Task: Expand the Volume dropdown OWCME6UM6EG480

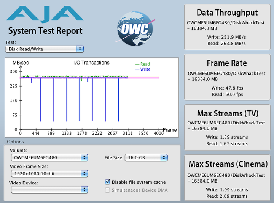Action: click(x=49, y=157)
